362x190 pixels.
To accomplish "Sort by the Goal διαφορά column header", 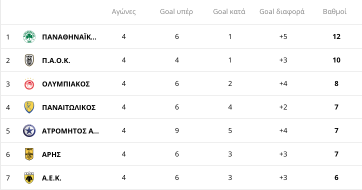I will tap(282, 11).
